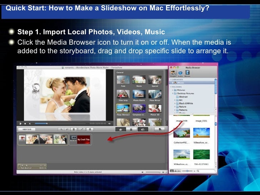Screen dimensions: 260x195
Task: Click the filmstrip icon beside the credit slide
Action: (73, 137)
